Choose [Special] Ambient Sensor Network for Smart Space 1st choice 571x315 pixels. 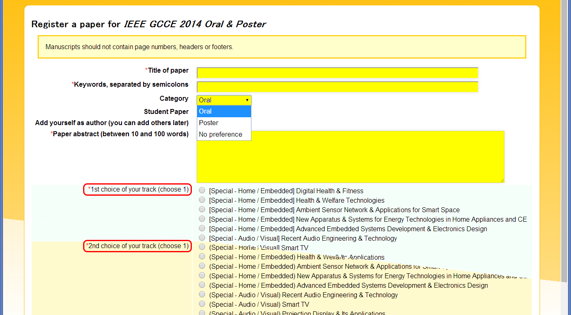(202, 210)
